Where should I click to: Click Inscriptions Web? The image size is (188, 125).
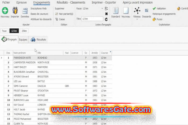39,9
